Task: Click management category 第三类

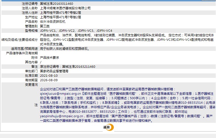Action: 45,26
